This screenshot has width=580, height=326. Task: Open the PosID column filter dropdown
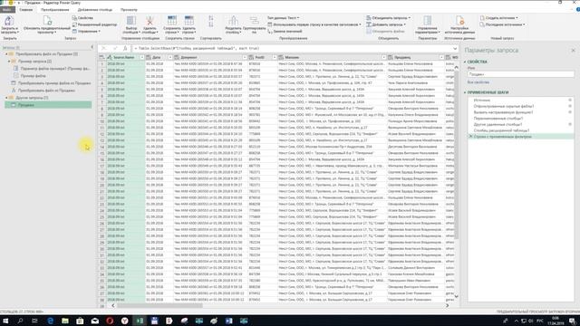[x=275, y=57]
